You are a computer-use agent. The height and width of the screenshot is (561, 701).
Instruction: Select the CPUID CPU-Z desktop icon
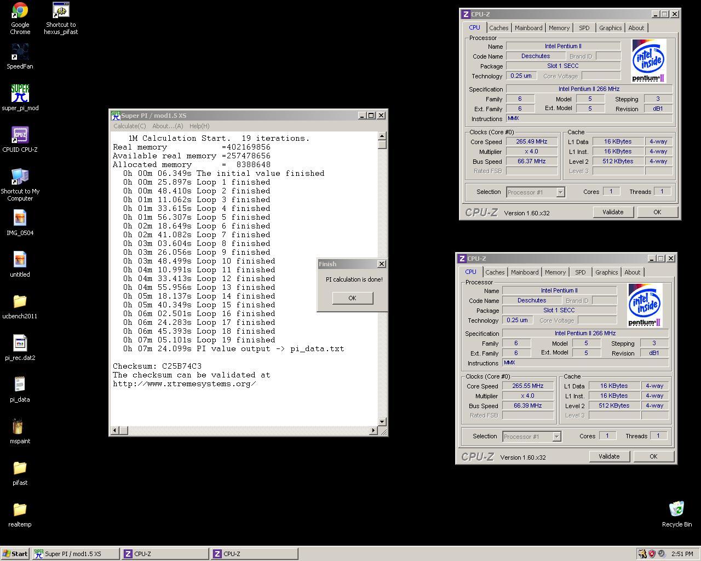20,135
